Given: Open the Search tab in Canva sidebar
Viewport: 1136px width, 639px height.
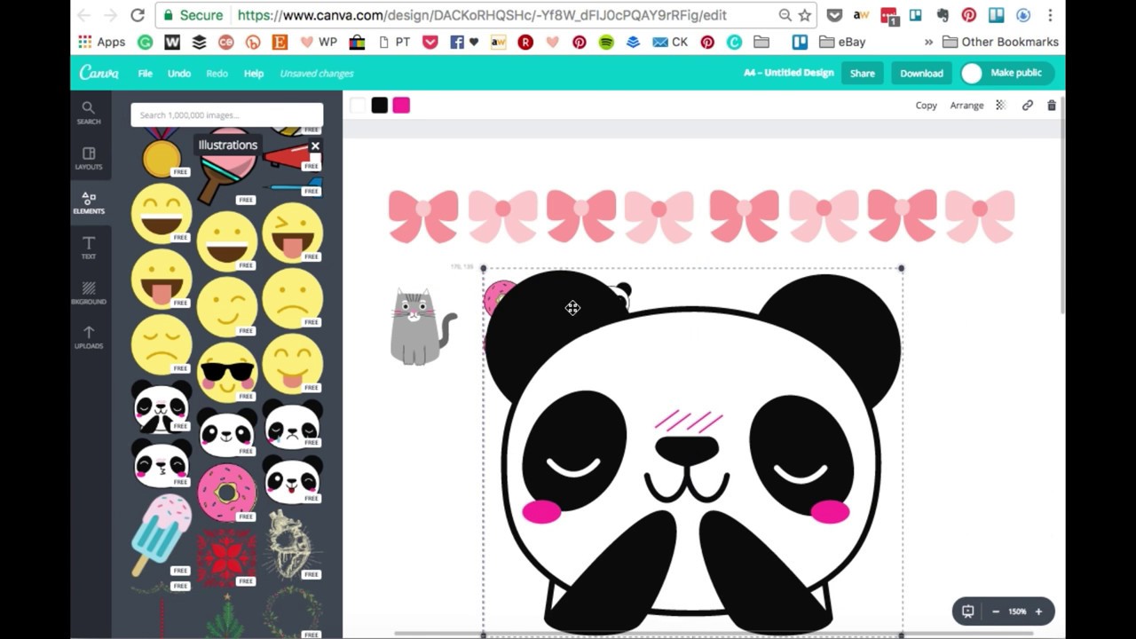Looking at the screenshot, I should 89,113.
